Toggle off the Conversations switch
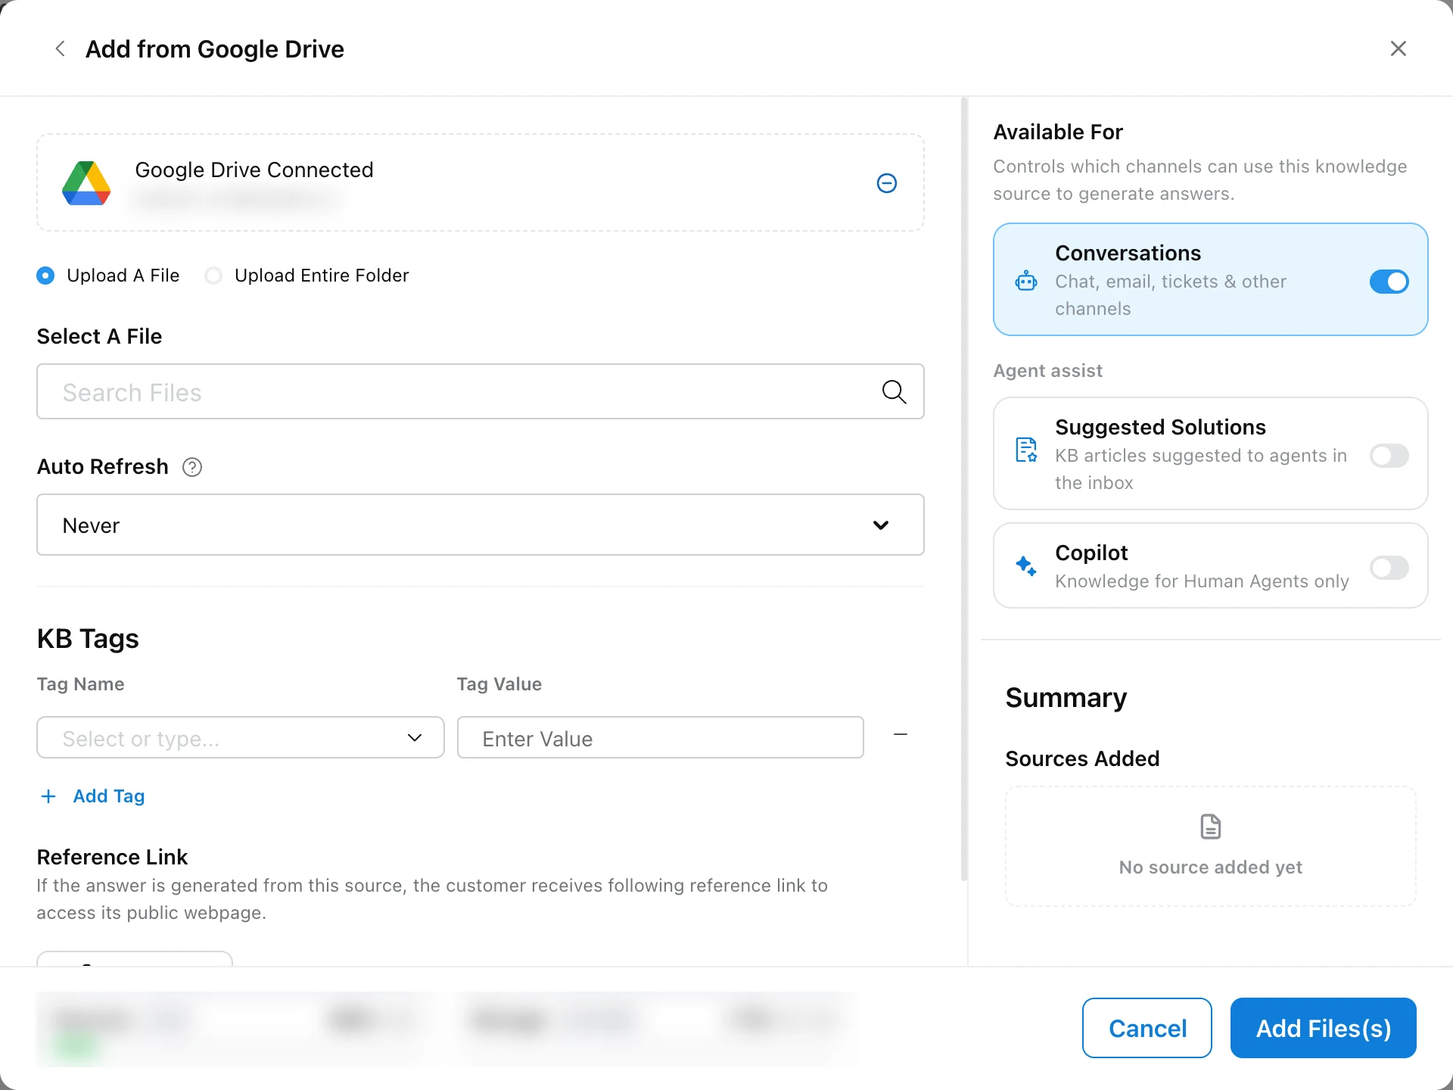Image resolution: width=1453 pixels, height=1090 pixels. coord(1389,282)
